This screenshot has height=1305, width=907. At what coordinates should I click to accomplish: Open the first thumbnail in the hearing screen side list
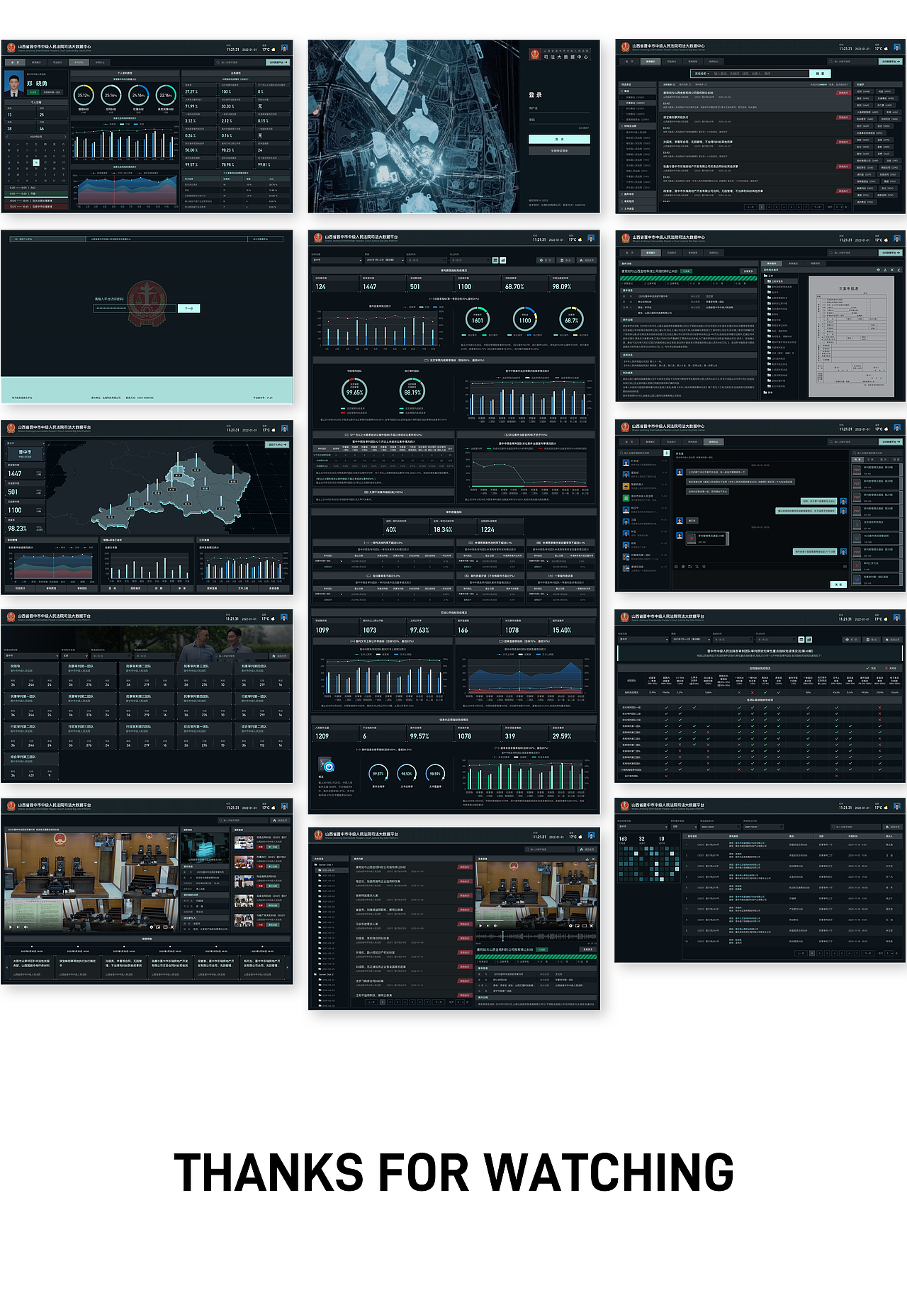pos(244,842)
